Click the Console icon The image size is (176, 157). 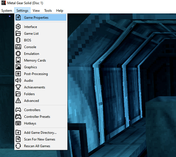click(18, 47)
